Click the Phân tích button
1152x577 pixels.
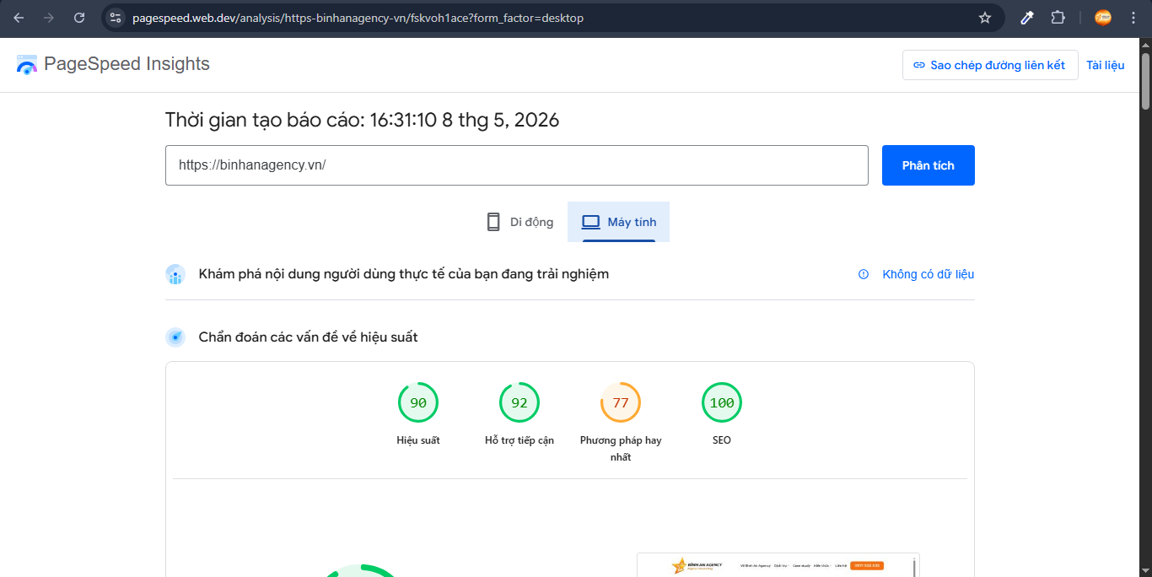tap(928, 165)
